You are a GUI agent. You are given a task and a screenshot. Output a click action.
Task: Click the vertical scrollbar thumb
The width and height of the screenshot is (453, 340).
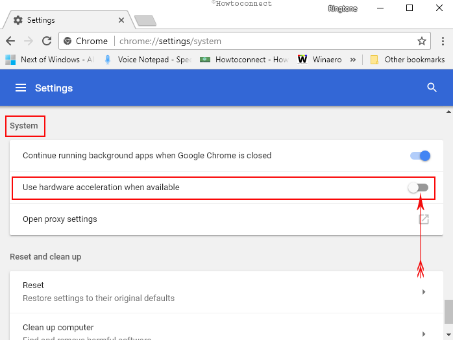tap(448, 312)
